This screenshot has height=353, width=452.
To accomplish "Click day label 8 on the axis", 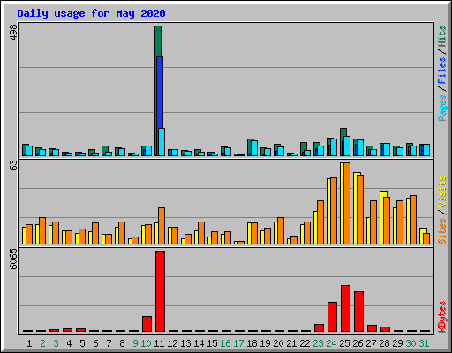I will coord(122,343).
